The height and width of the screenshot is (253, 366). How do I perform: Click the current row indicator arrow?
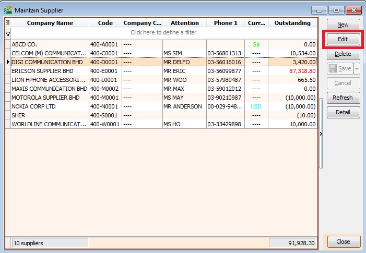7,62
